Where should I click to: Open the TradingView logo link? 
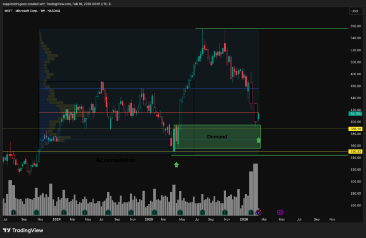(23, 230)
